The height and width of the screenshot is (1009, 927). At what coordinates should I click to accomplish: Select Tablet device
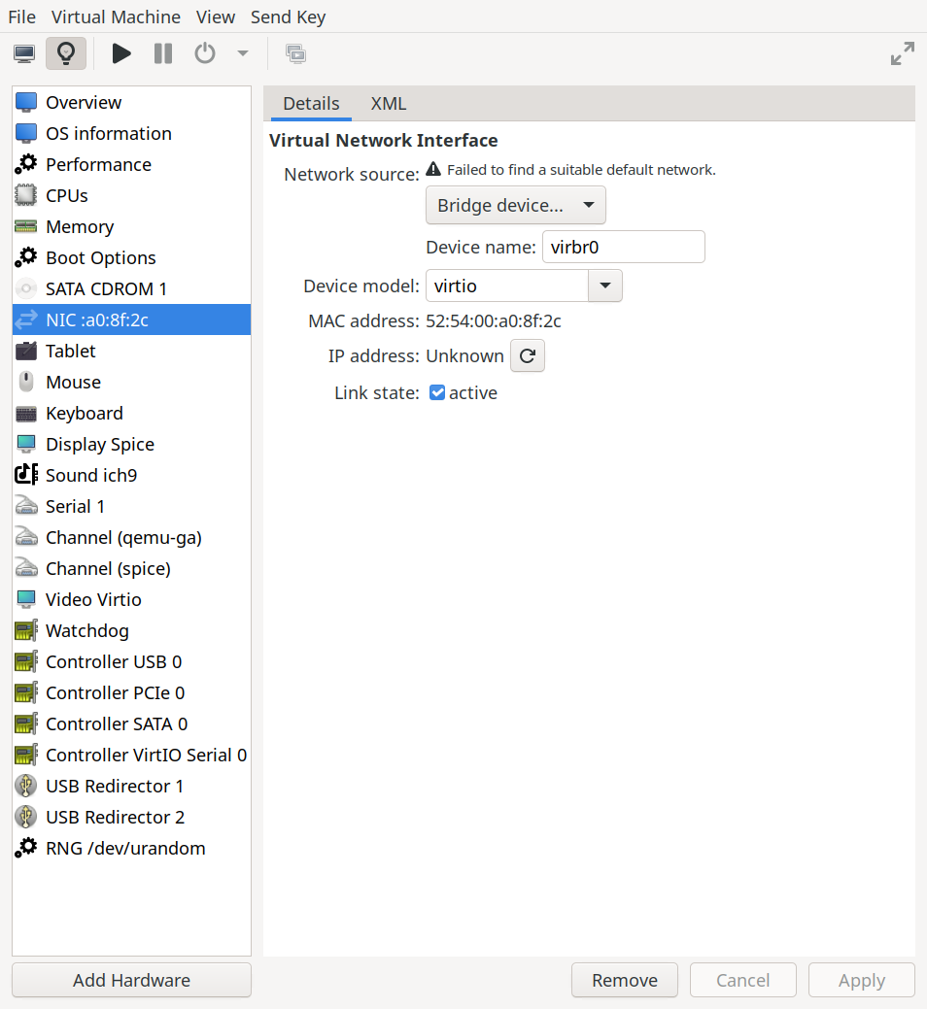(x=131, y=351)
